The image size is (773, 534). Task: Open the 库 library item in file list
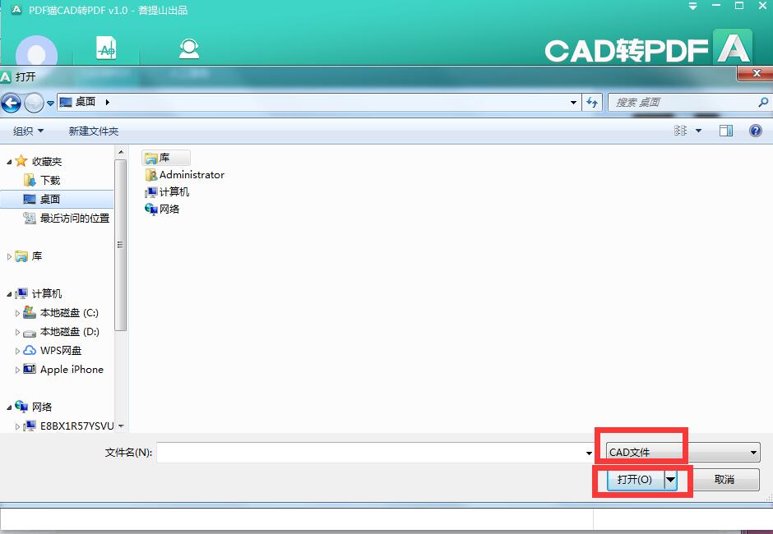[164, 158]
